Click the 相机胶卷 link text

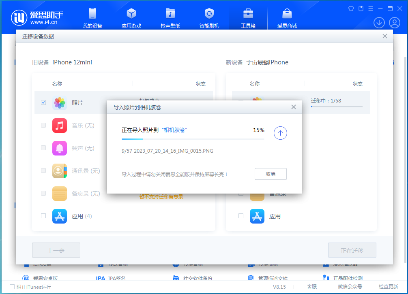[174, 130]
